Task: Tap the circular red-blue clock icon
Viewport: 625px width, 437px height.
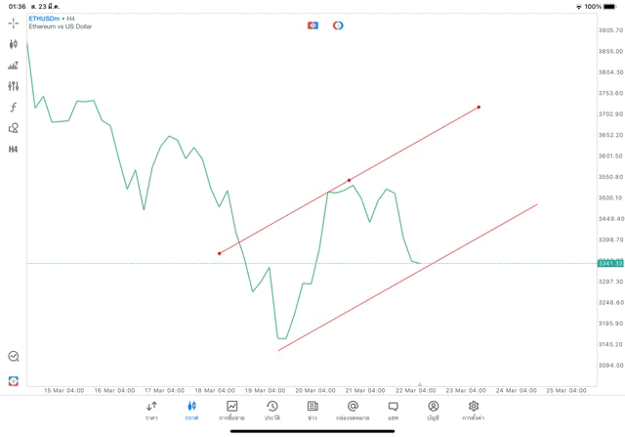Action: [x=338, y=25]
